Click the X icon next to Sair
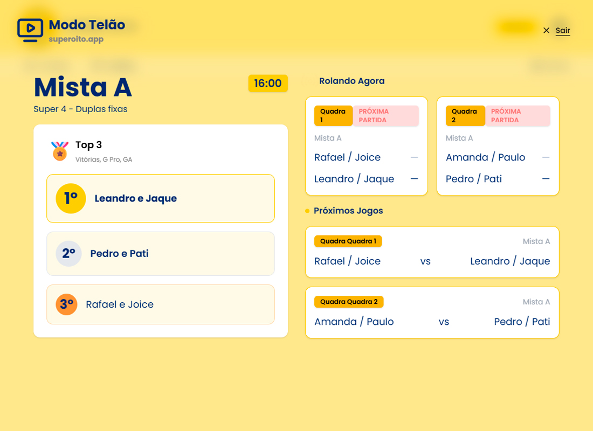Screen dimensions: 593x431 (x=546, y=31)
